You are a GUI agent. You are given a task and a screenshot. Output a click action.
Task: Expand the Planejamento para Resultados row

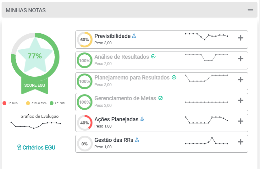click(x=241, y=80)
